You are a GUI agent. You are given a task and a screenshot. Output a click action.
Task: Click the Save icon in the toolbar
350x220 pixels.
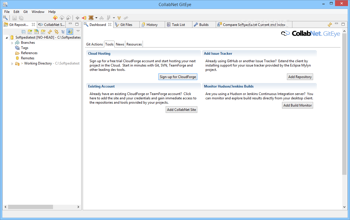14,18
